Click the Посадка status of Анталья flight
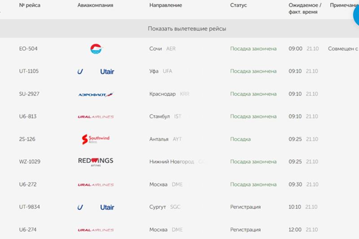 [240, 139]
